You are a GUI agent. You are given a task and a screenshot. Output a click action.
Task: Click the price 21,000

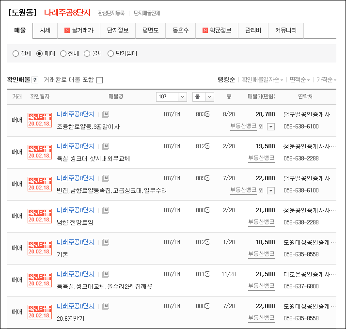[265, 210]
